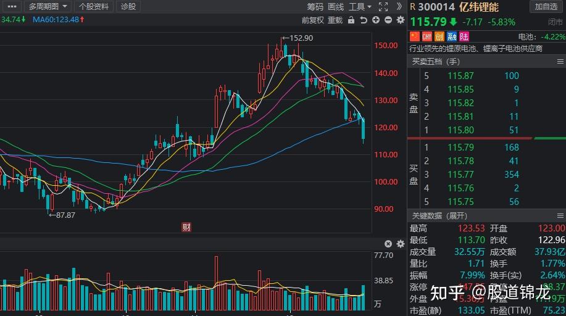Viewport: 566px width, 316px height.
Task: Select the 画线 drawing tool
Action: point(336,7)
